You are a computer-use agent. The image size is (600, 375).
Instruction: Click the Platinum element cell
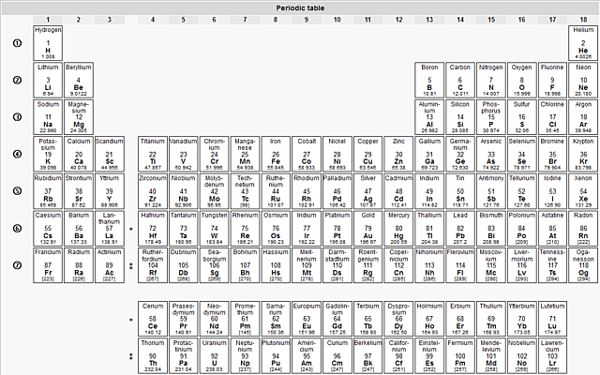[337, 228]
